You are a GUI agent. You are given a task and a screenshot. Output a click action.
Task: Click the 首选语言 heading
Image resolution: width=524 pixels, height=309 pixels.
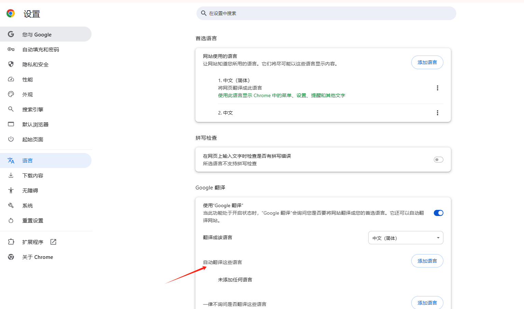tap(206, 38)
